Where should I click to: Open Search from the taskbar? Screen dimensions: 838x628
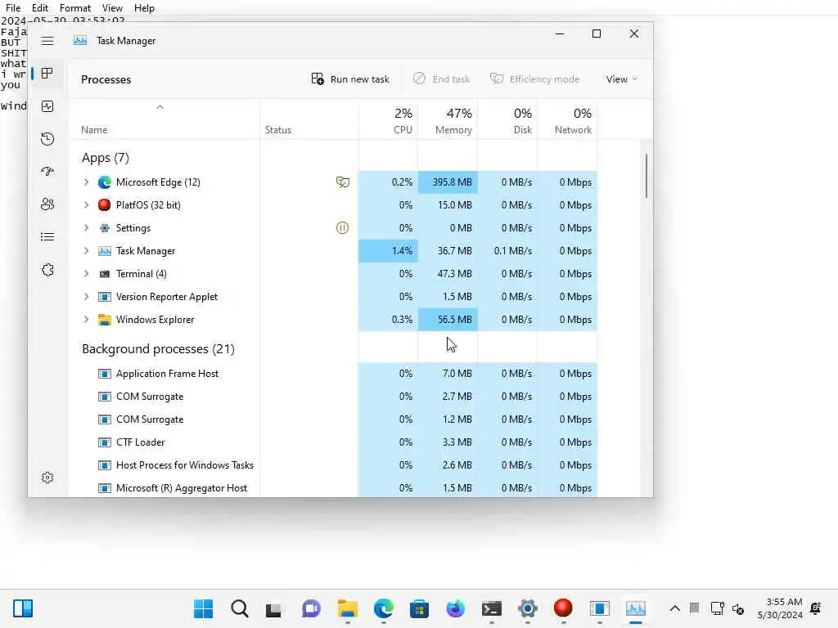[240, 608]
